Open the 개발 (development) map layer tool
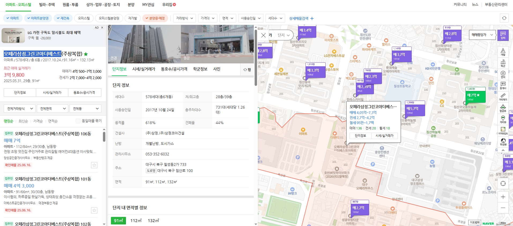The height and width of the screenshot is (226, 513). pos(503,52)
